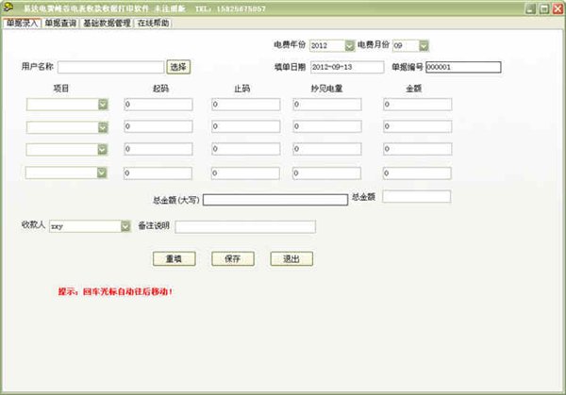Open the fourth row 项目 dropdown

click(102, 173)
